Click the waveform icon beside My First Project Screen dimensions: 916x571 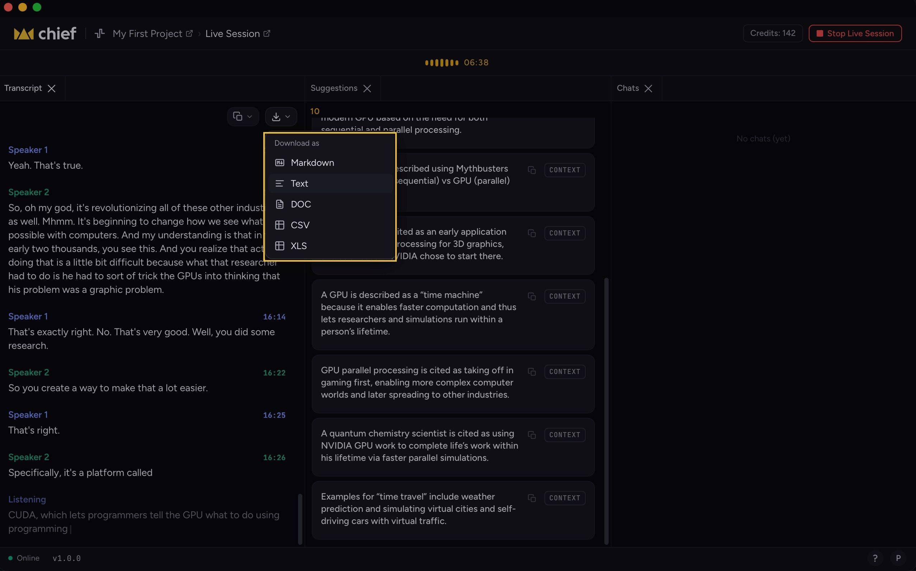click(x=100, y=34)
